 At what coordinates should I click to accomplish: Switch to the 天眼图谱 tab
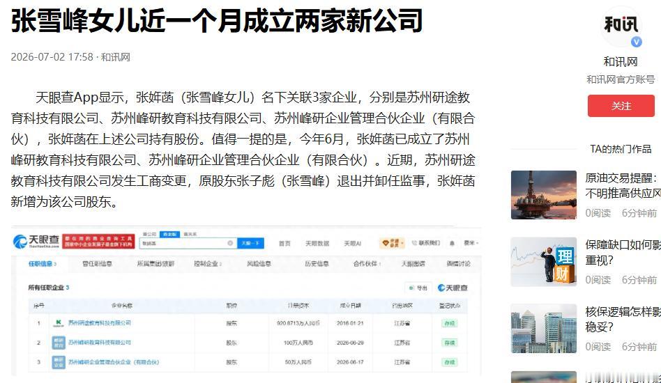(413, 263)
